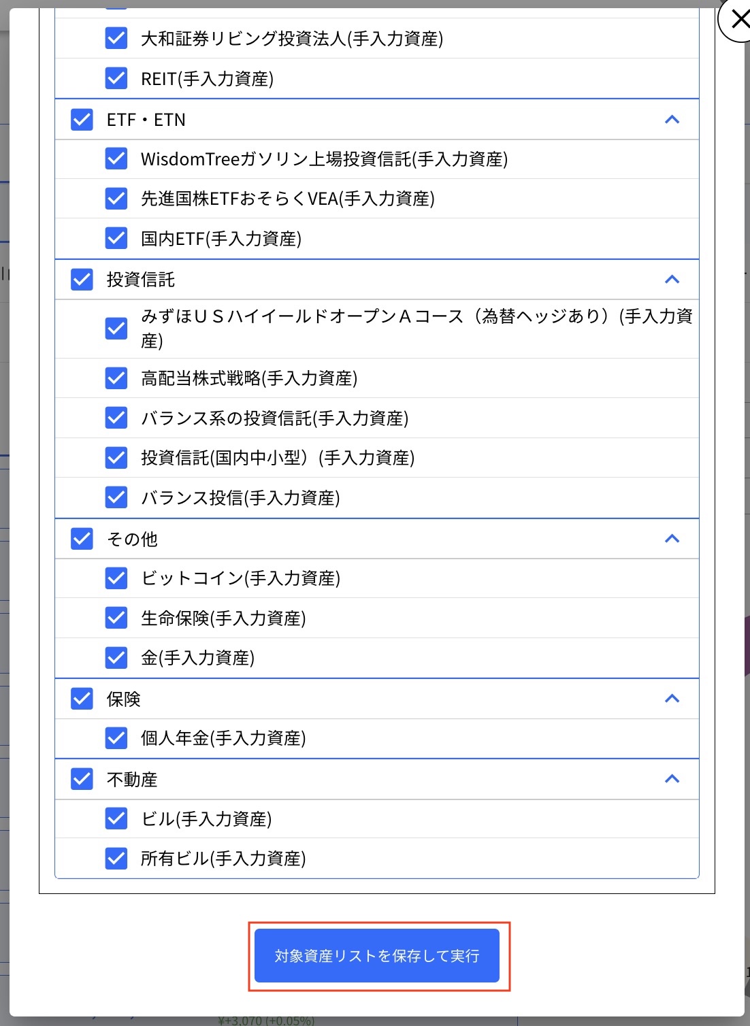This screenshot has height=1026, width=750.
Task: Collapse the ETF・ETN section
Action: click(x=672, y=119)
